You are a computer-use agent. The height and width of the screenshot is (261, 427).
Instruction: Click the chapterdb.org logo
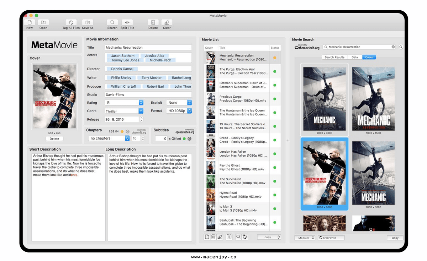(139, 131)
